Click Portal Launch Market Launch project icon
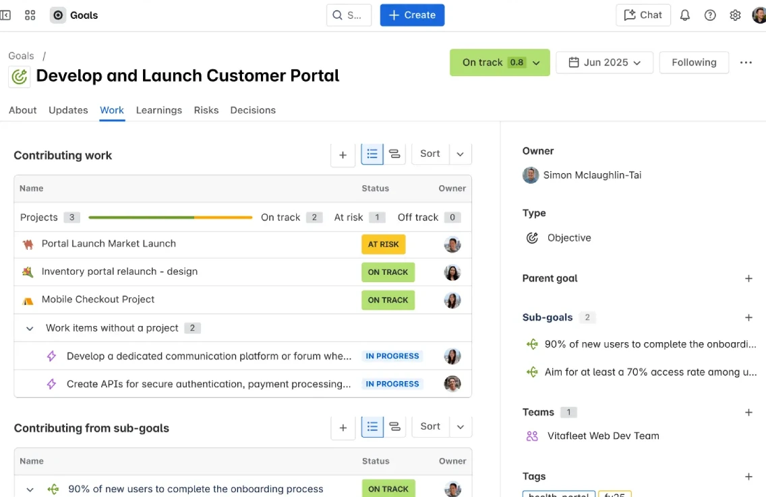Image resolution: width=766 pixels, height=497 pixels. coord(28,244)
